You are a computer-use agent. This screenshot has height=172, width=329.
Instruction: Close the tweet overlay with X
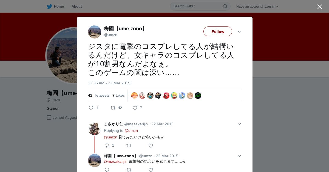[320, 7]
